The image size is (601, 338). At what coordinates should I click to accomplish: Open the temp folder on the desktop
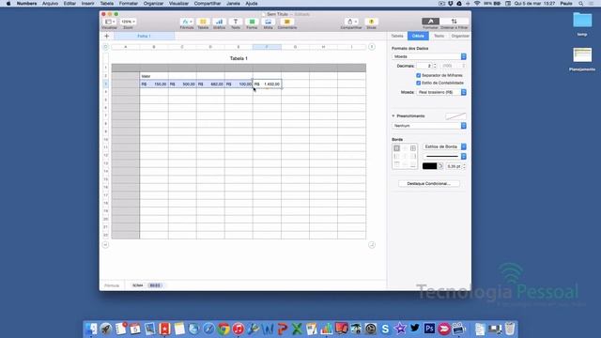(582, 20)
